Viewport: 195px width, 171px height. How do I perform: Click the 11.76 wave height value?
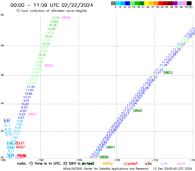click(x=177, y=49)
